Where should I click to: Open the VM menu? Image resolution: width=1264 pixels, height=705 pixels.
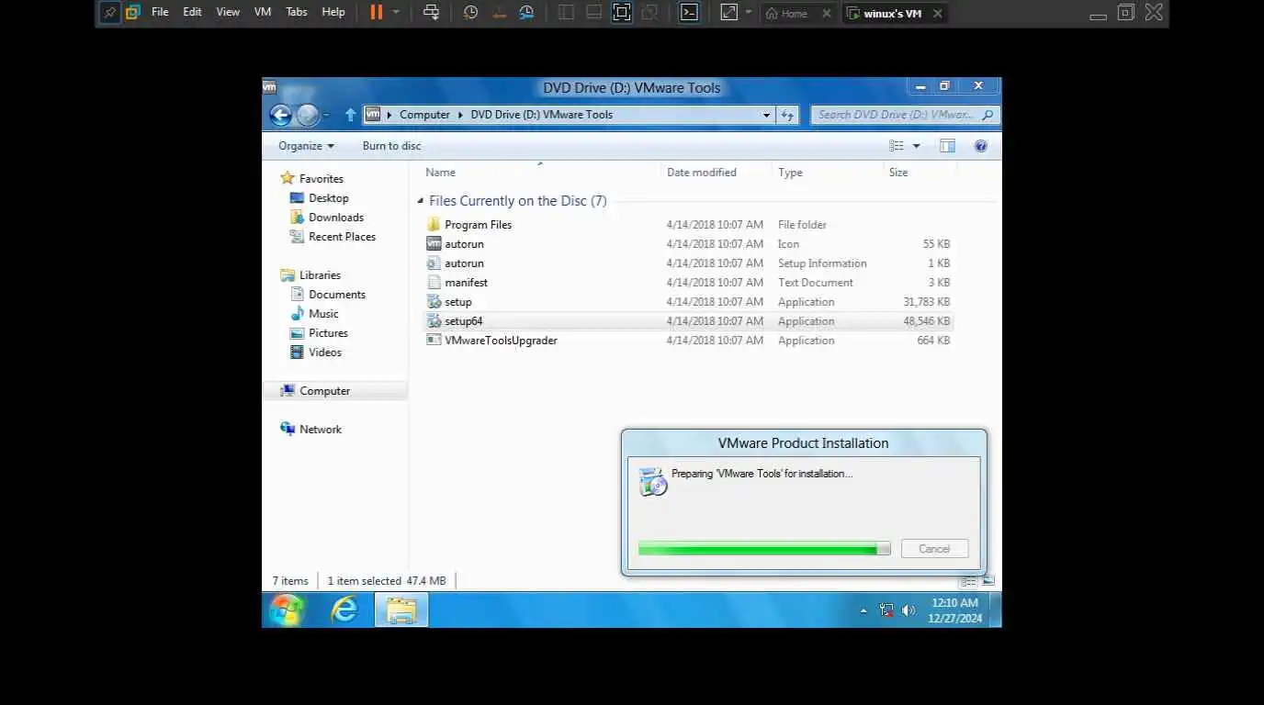tap(263, 13)
